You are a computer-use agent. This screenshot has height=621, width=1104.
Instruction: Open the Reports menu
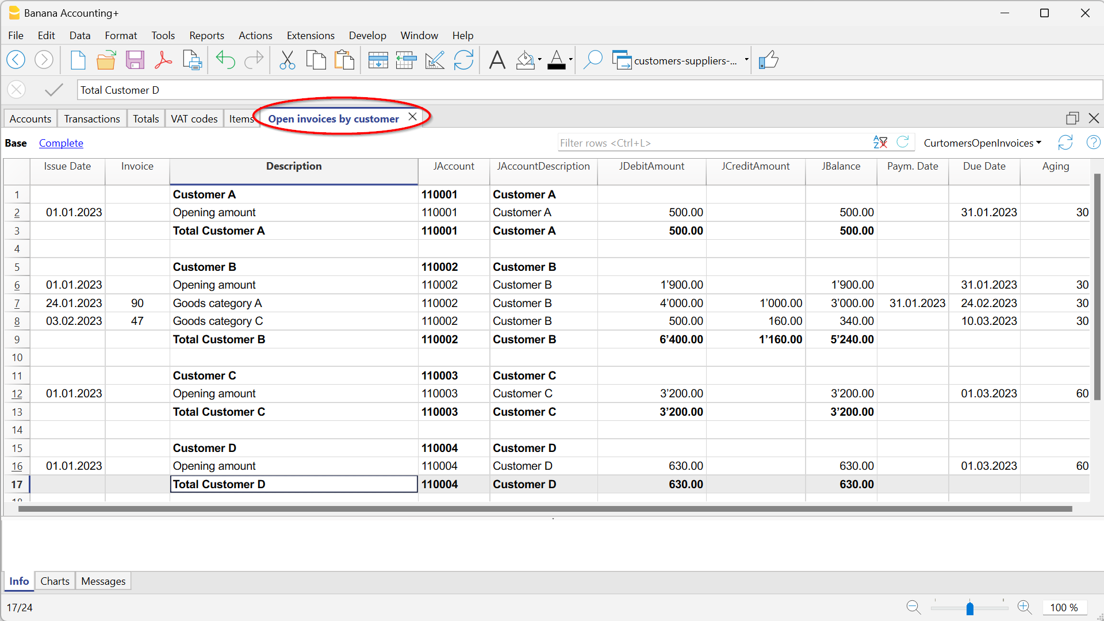206,35
